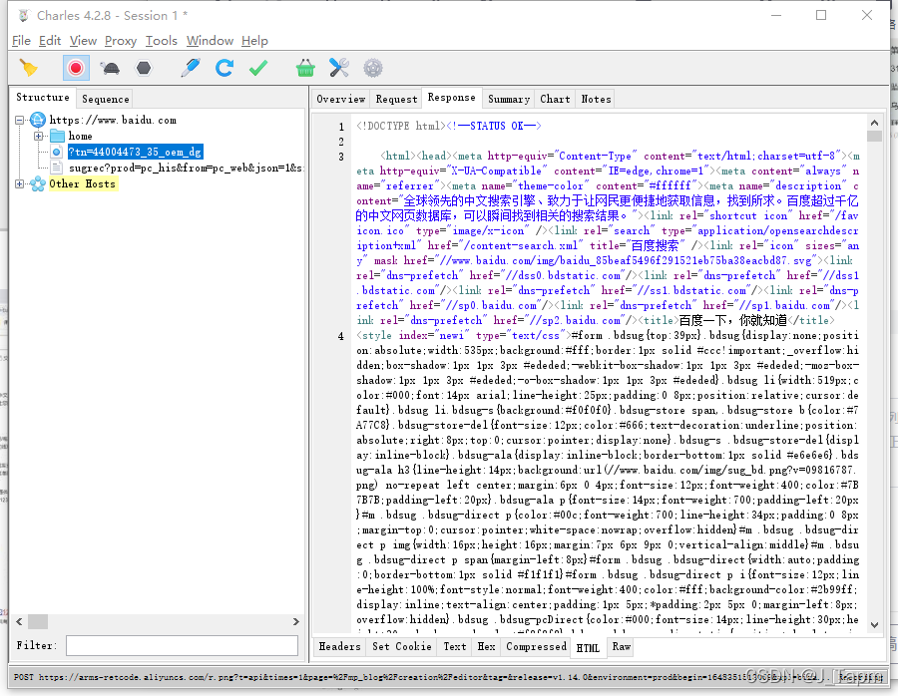This screenshot has height=696, width=898.
Task: Open the Window menu
Action: click(x=210, y=41)
